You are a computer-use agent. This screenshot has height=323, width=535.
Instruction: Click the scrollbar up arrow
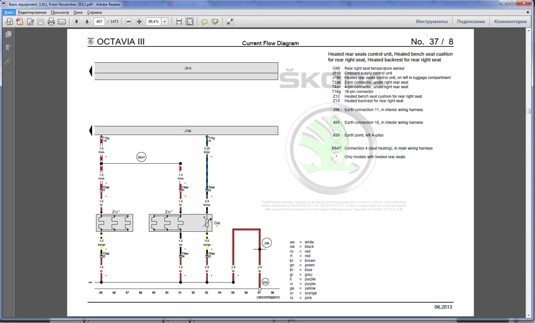pyautogui.click(x=528, y=31)
